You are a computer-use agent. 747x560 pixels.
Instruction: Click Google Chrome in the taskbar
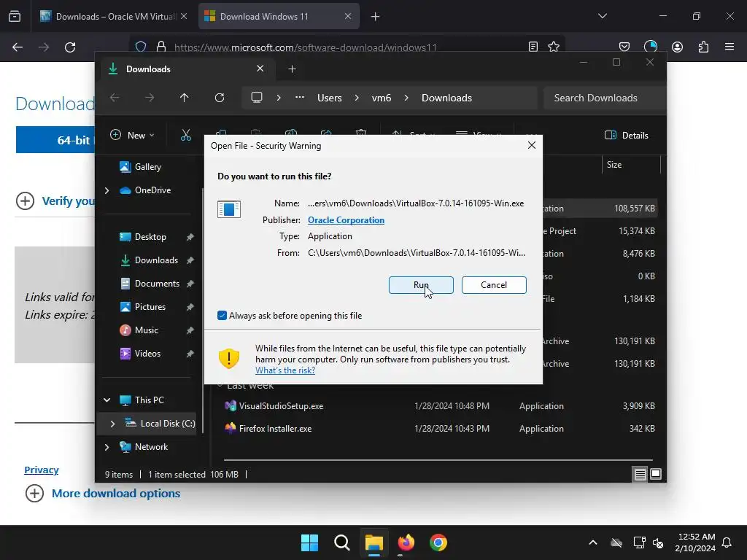(x=438, y=542)
